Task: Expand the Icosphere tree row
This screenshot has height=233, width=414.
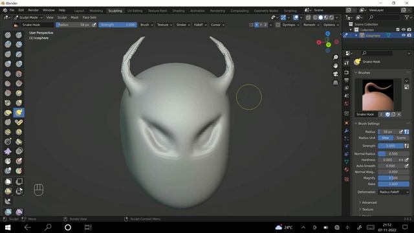Action: click(x=356, y=35)
